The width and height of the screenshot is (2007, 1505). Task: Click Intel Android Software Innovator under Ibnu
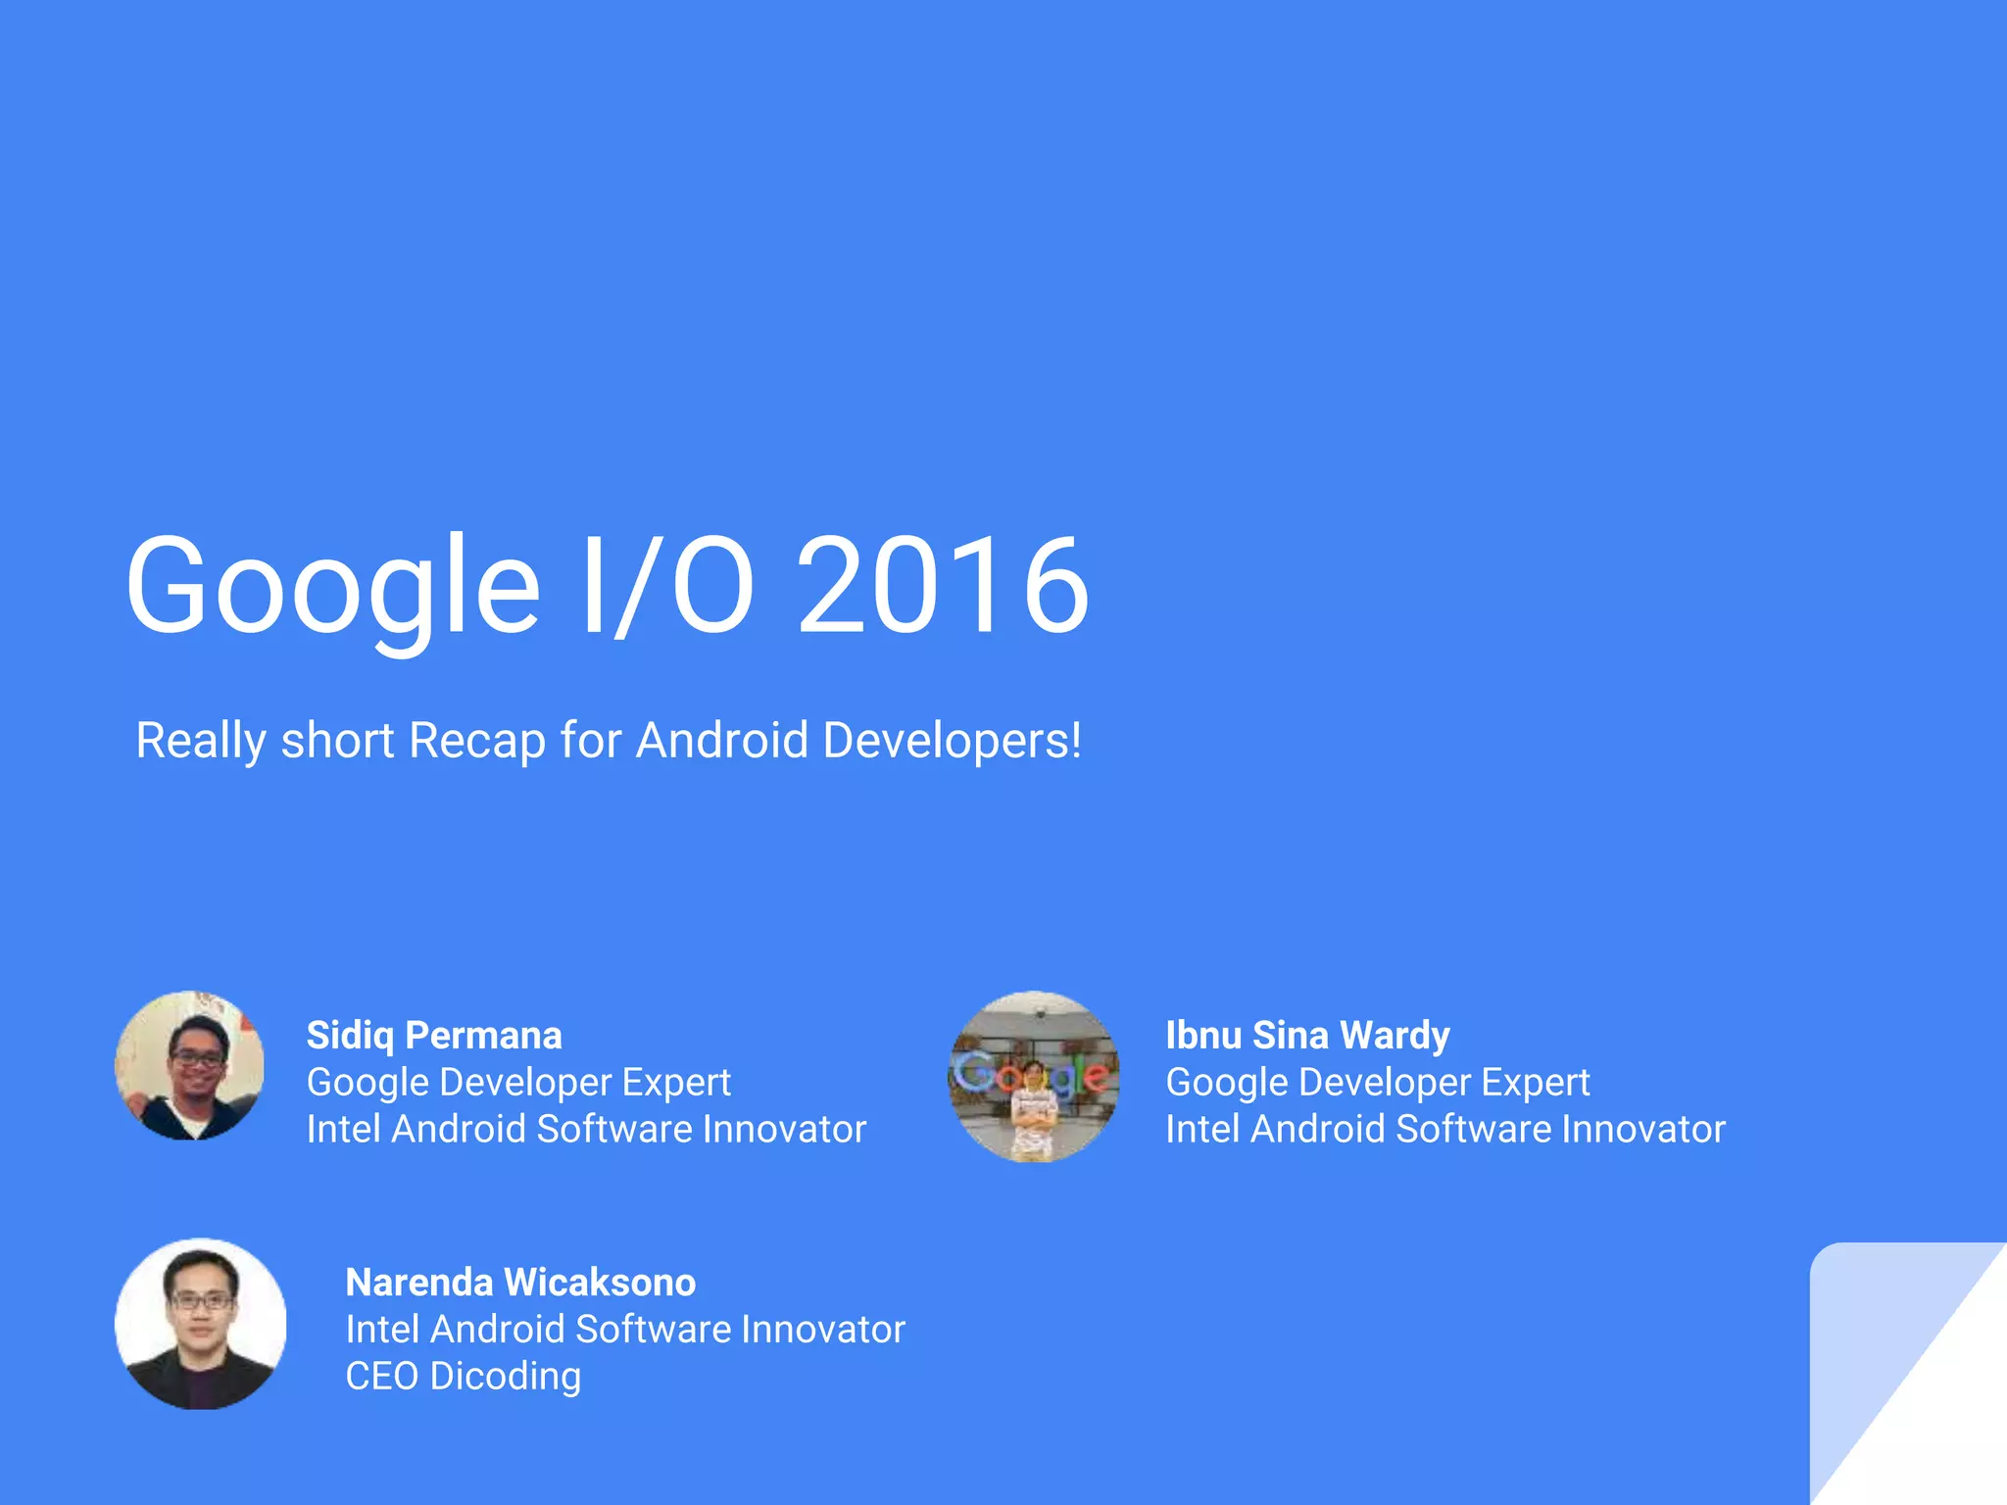tap(1444, 1130)
